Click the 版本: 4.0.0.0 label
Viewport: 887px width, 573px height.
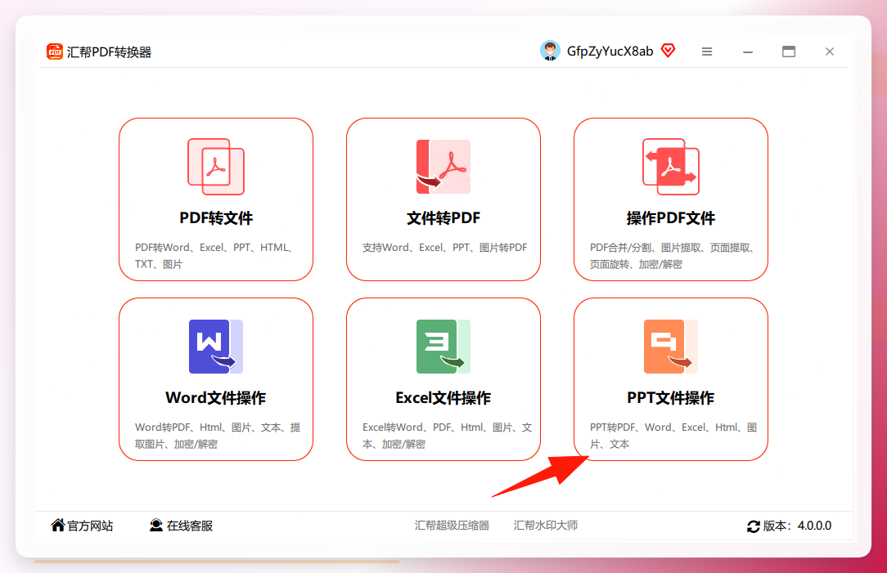click(x=797, y=526)
